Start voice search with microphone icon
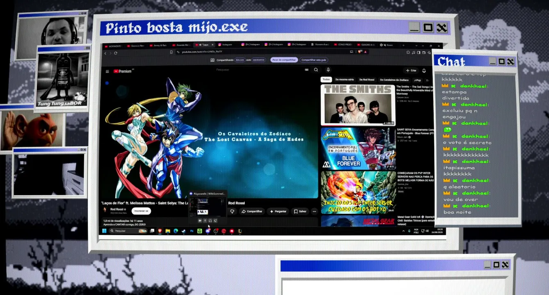The height and width of the screenshot is (295, 549). tap(328, 70)
